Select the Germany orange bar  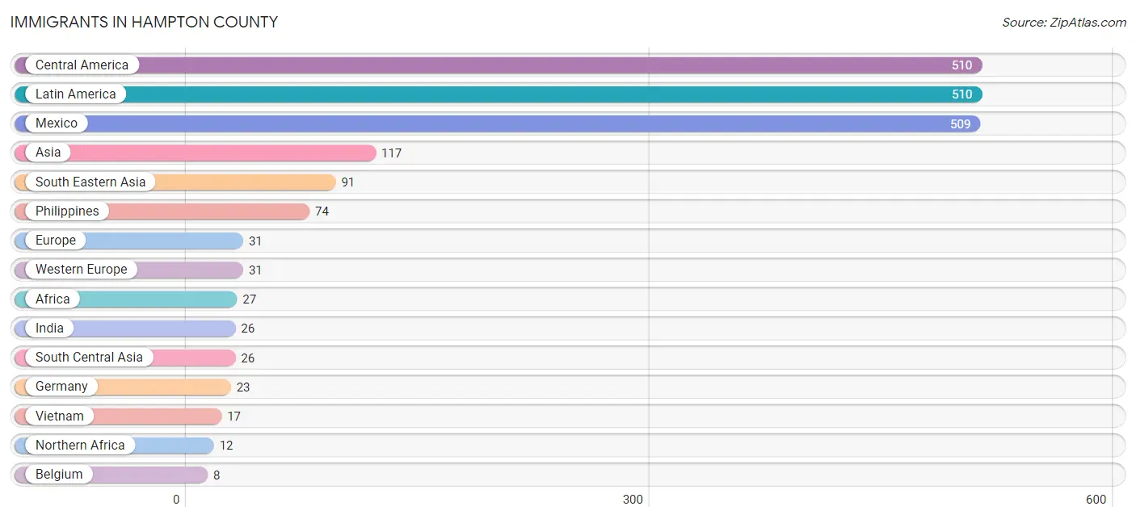point(123,387)
